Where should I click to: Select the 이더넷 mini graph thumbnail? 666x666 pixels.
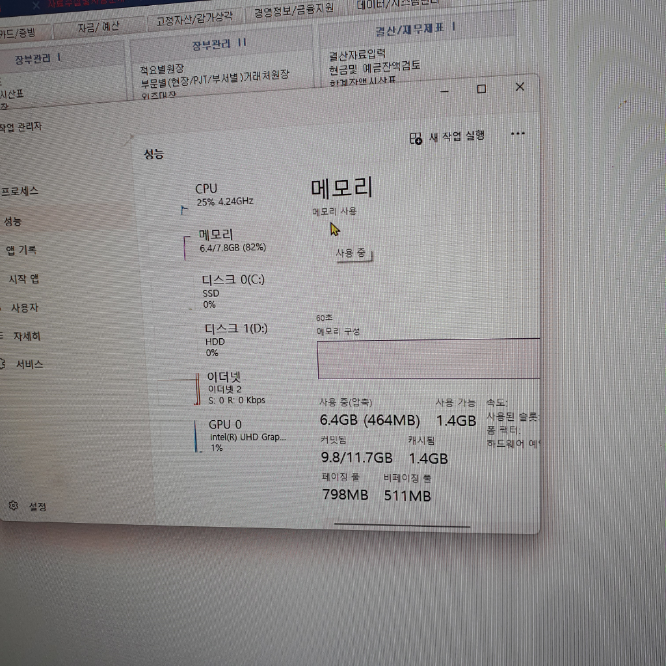click(196, 389)
